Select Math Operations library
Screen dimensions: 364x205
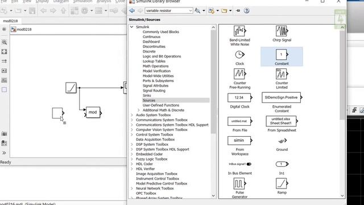155,66
